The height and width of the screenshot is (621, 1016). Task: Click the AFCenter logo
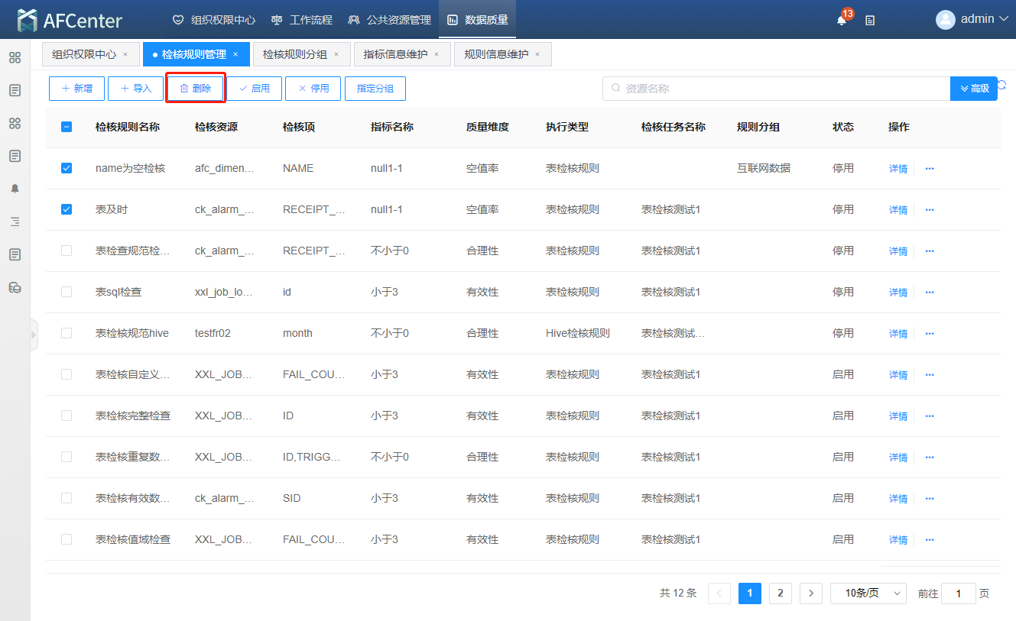(70, 20)
